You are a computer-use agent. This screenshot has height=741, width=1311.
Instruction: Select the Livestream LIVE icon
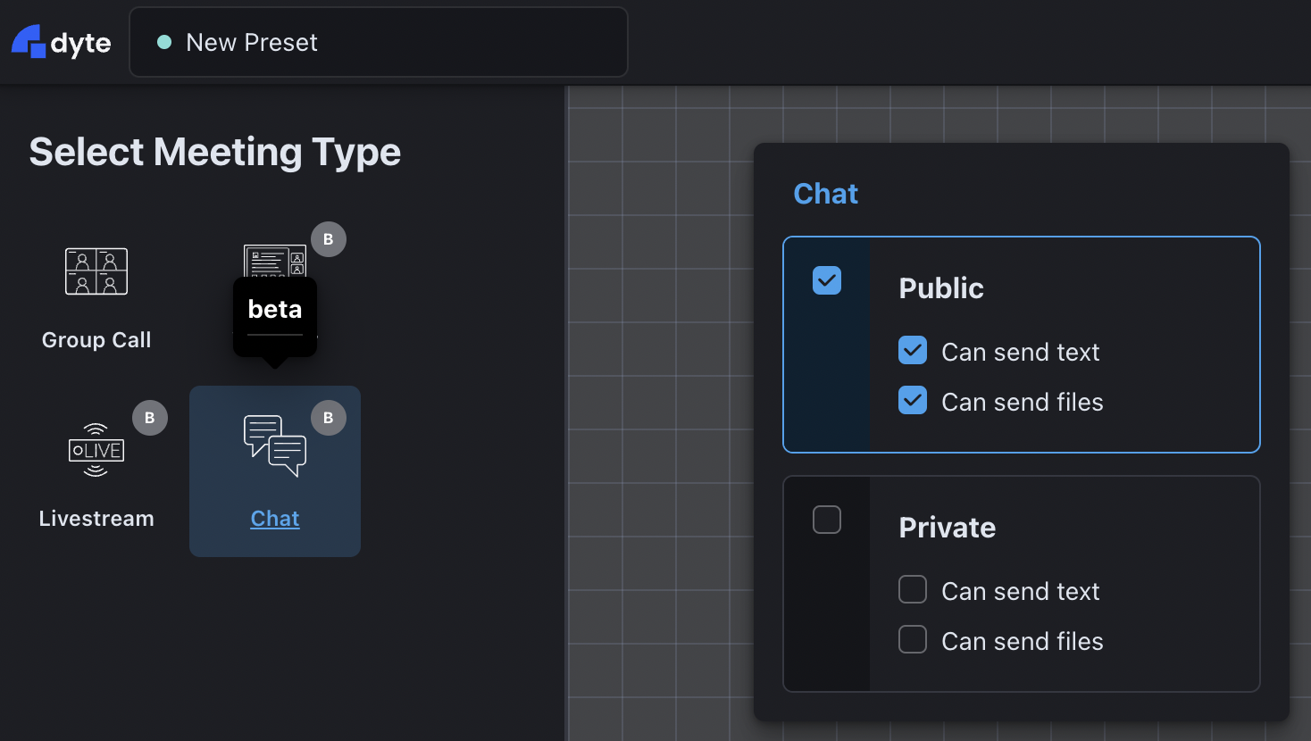(96, 451)
